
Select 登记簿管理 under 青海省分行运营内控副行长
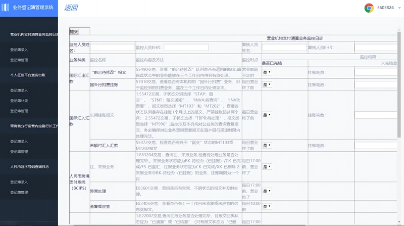point(19,152)
